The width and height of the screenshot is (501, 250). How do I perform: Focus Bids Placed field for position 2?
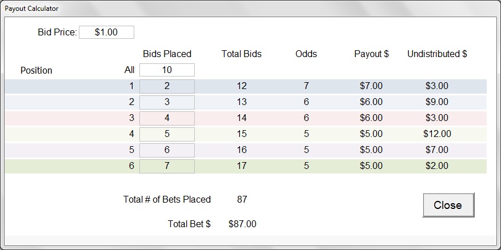coord(167,102)
